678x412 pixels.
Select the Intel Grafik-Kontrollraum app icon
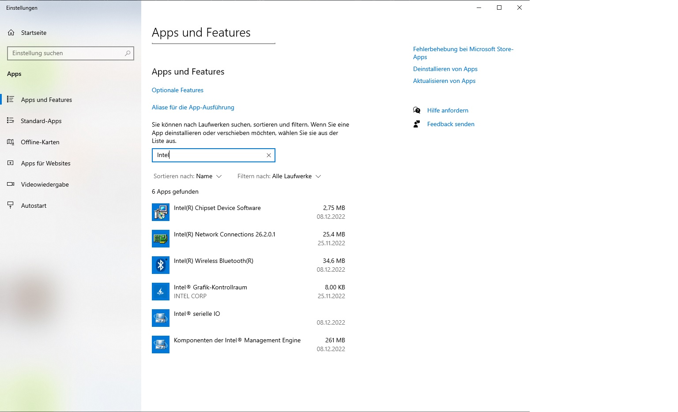[161, 292]
